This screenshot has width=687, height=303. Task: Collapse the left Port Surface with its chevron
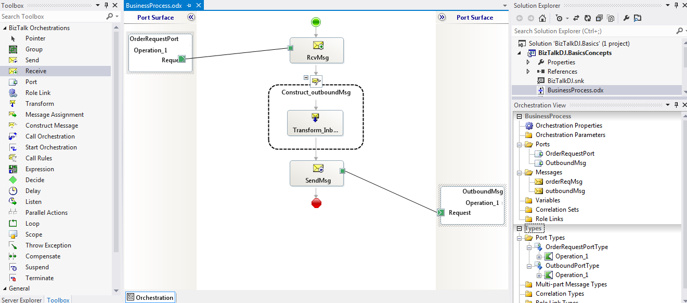(x=191, y=17)
